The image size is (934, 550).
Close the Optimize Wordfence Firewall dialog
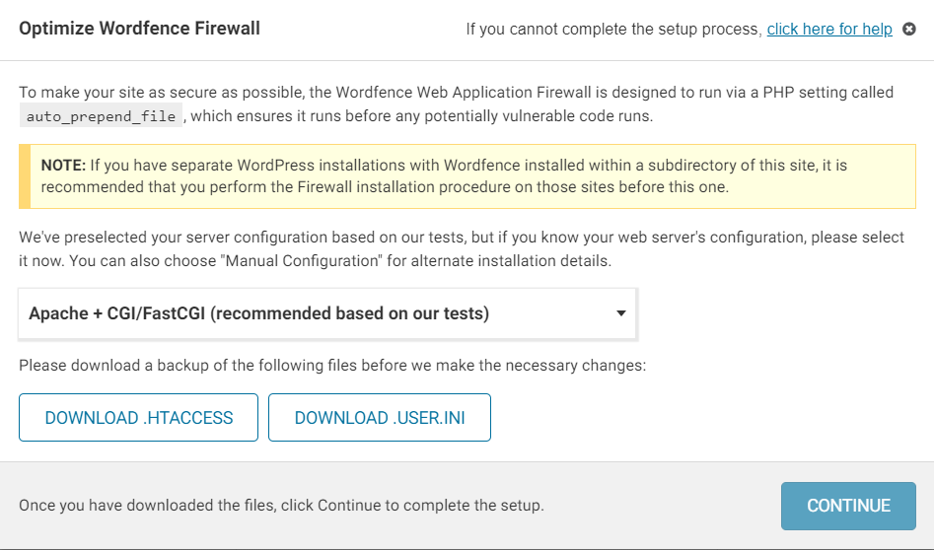[x=909, y=29]
